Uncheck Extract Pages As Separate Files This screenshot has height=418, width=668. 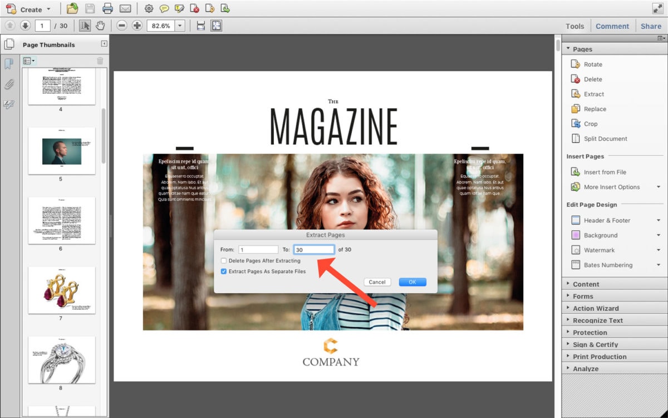224,271
